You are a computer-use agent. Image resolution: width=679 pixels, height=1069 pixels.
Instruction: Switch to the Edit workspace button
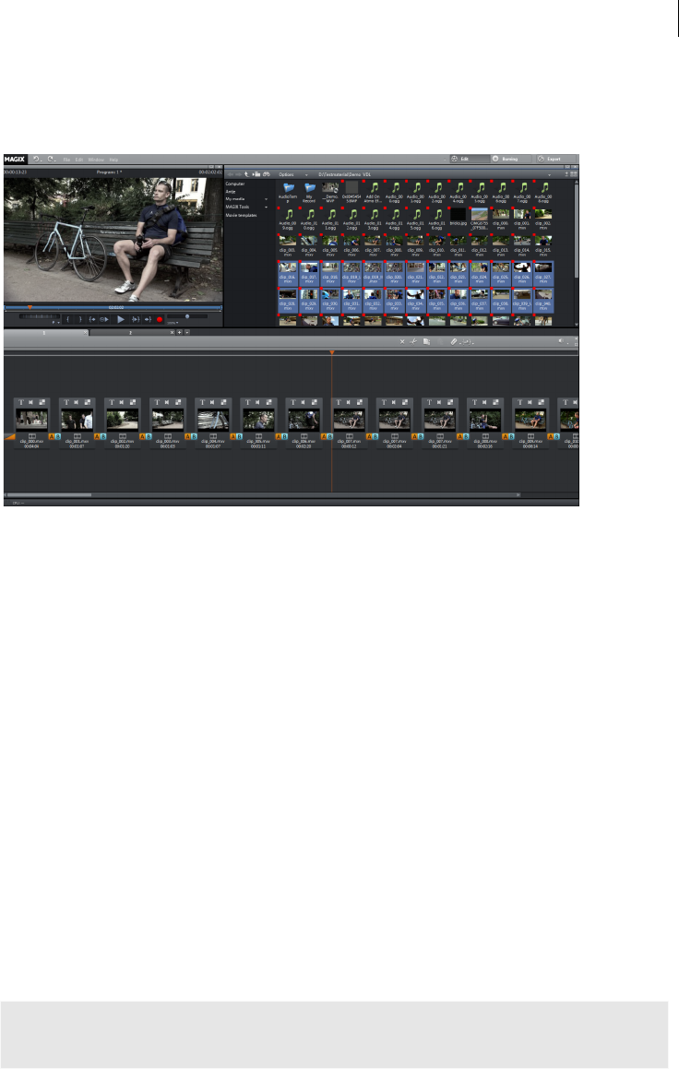[x=469, y=159]
